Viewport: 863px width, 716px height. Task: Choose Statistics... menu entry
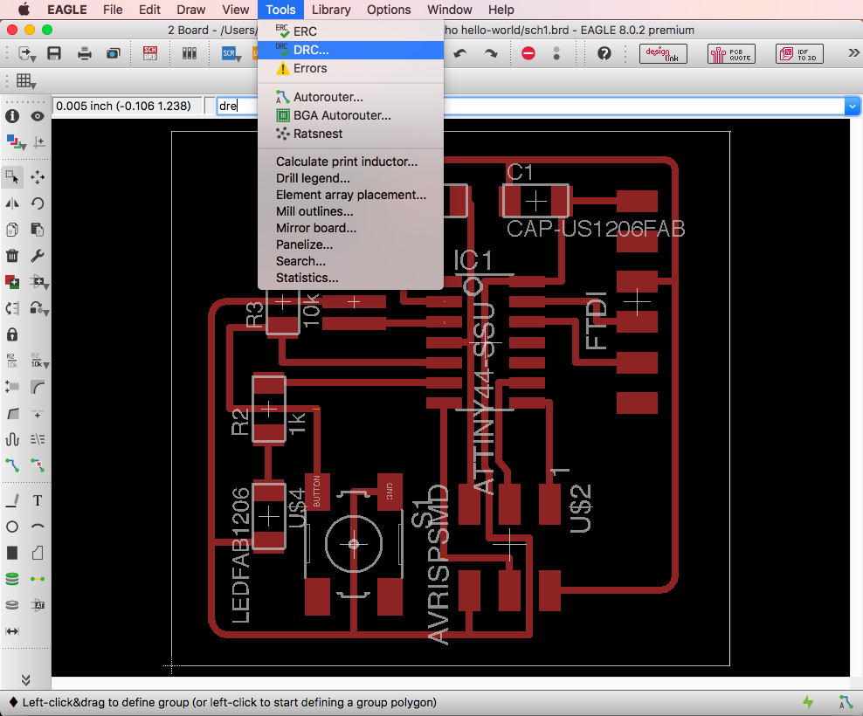[350, 278]
